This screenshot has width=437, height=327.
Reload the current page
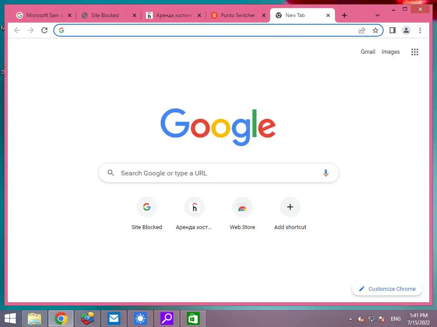tap(44, 30)
